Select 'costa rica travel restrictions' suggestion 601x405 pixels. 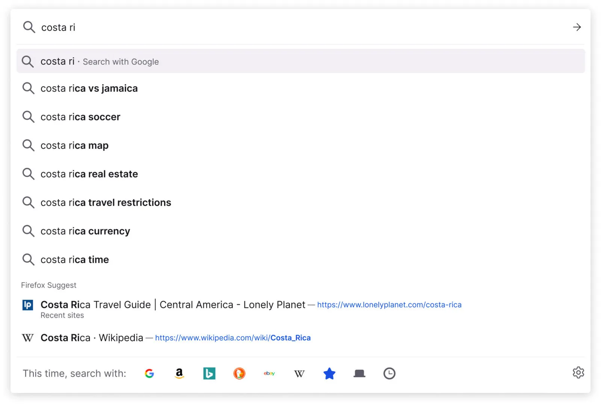[x=106, y=202]
